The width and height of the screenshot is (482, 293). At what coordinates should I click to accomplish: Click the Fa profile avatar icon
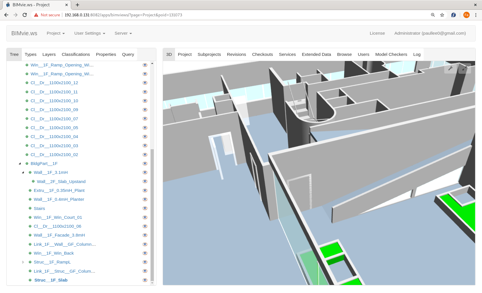(x=467, y=15)
